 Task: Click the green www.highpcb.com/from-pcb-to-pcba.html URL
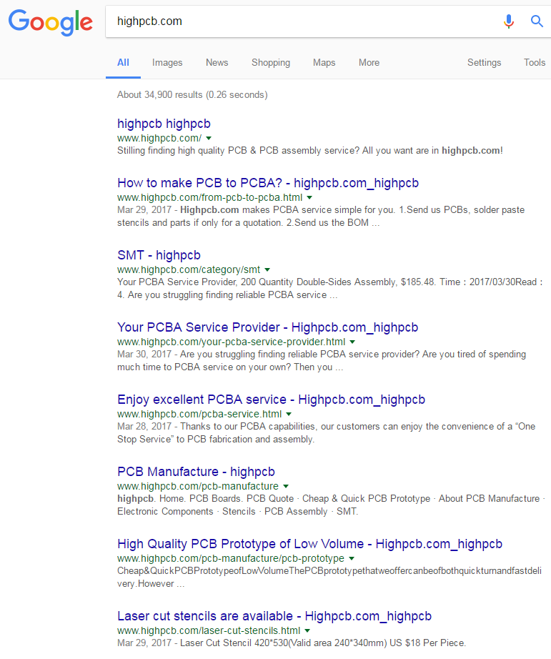[209, 197]
